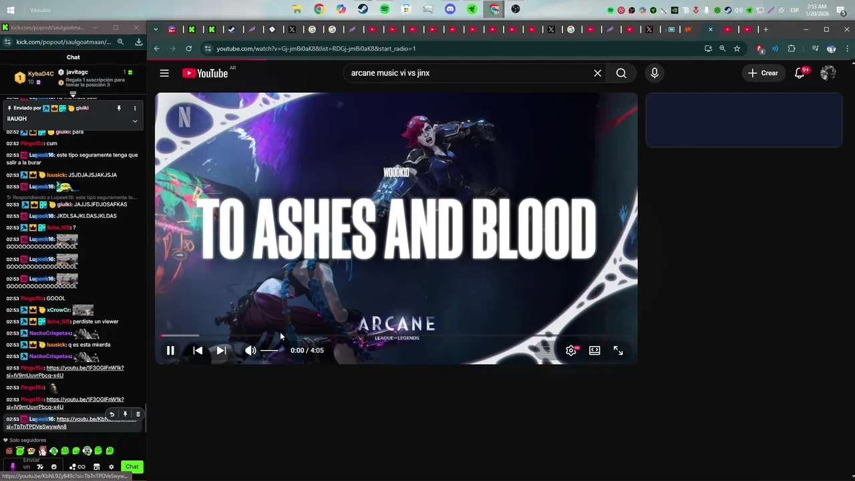
Task: Open the browser extensions puzzle icon
Action: click(x=792, y=49)
